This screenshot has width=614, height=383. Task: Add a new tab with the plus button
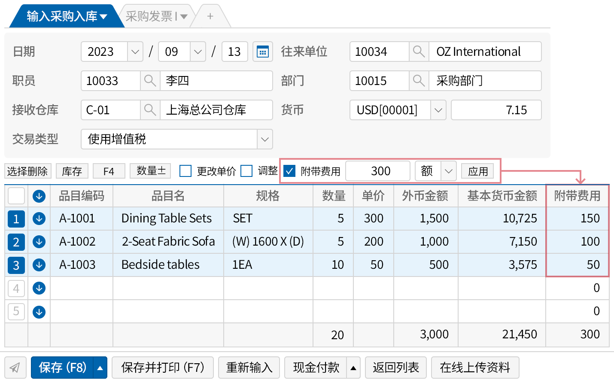[x=210, y=17]
